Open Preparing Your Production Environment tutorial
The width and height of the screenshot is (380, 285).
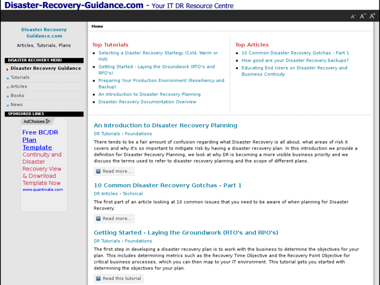point(161,84)
